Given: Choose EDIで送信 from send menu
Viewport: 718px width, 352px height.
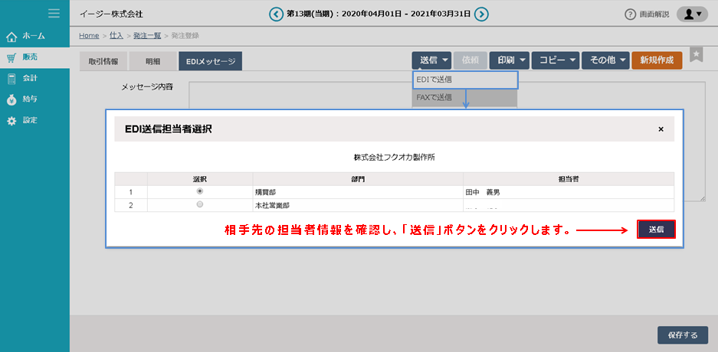Looking at the screenshot, I should tap(465, 79).
